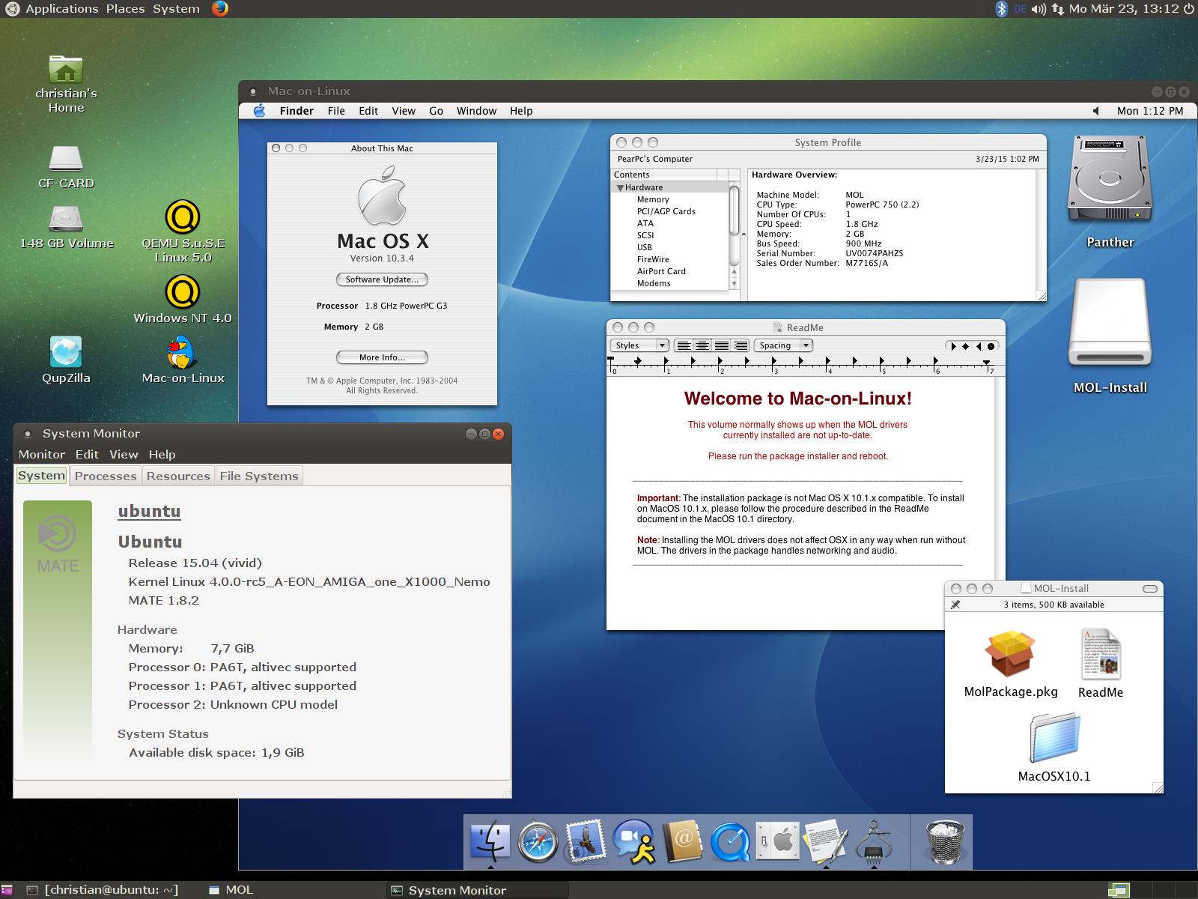Viewport: 1198px width, 899px height.
Task: Click the Trash icon in the dock
Action: point(946,841)
